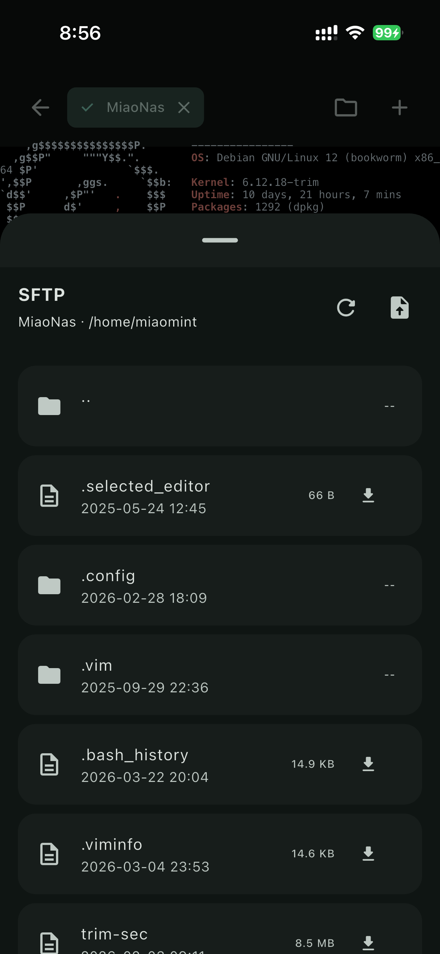Tap the .viminfo file name
Image resolution: width=440 pixels, height=954 pixels.
[x=112, y=845]
